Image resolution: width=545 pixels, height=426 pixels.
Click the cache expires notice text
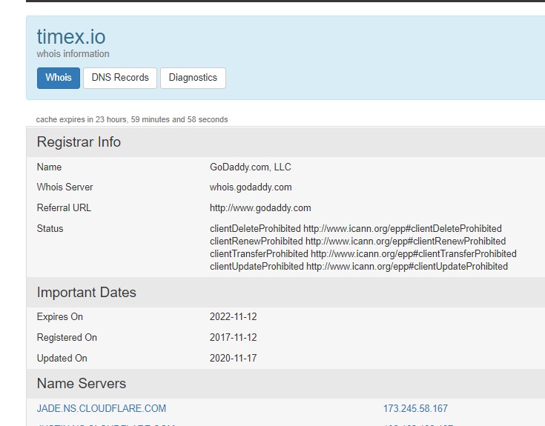click(132, 119)
